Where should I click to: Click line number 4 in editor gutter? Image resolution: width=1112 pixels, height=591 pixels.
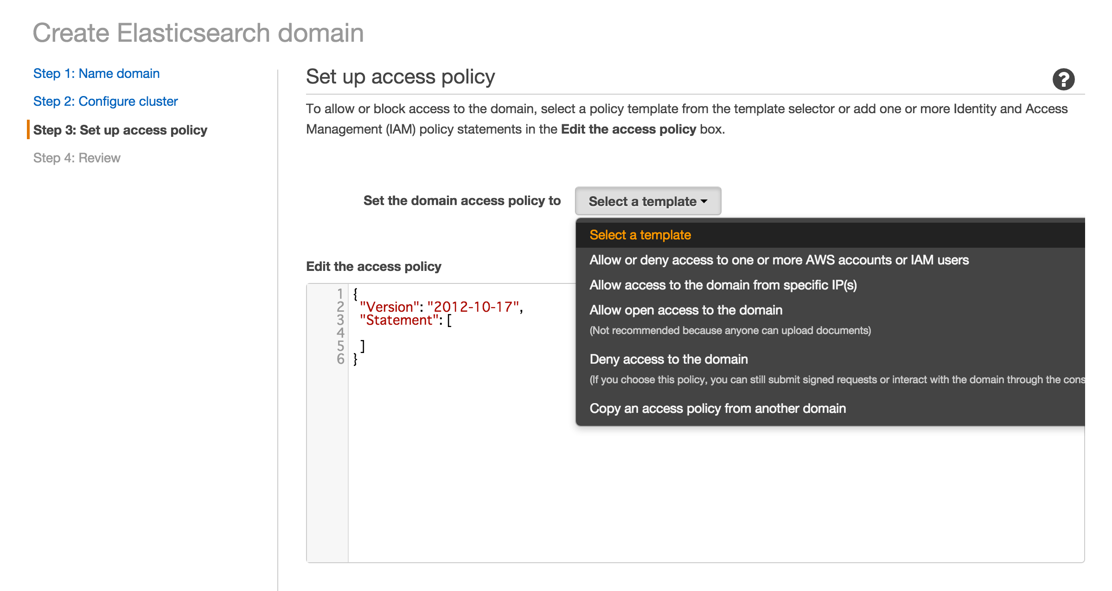pyautogui.click(x=340, y=333)
